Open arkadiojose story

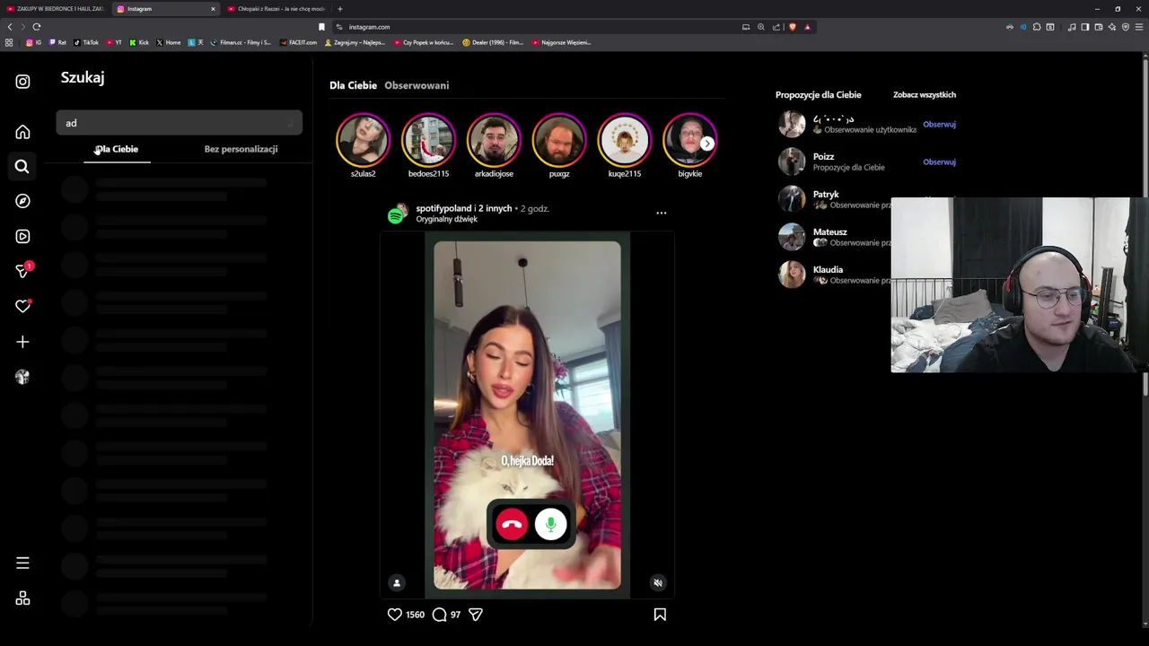tap(494, 140)
